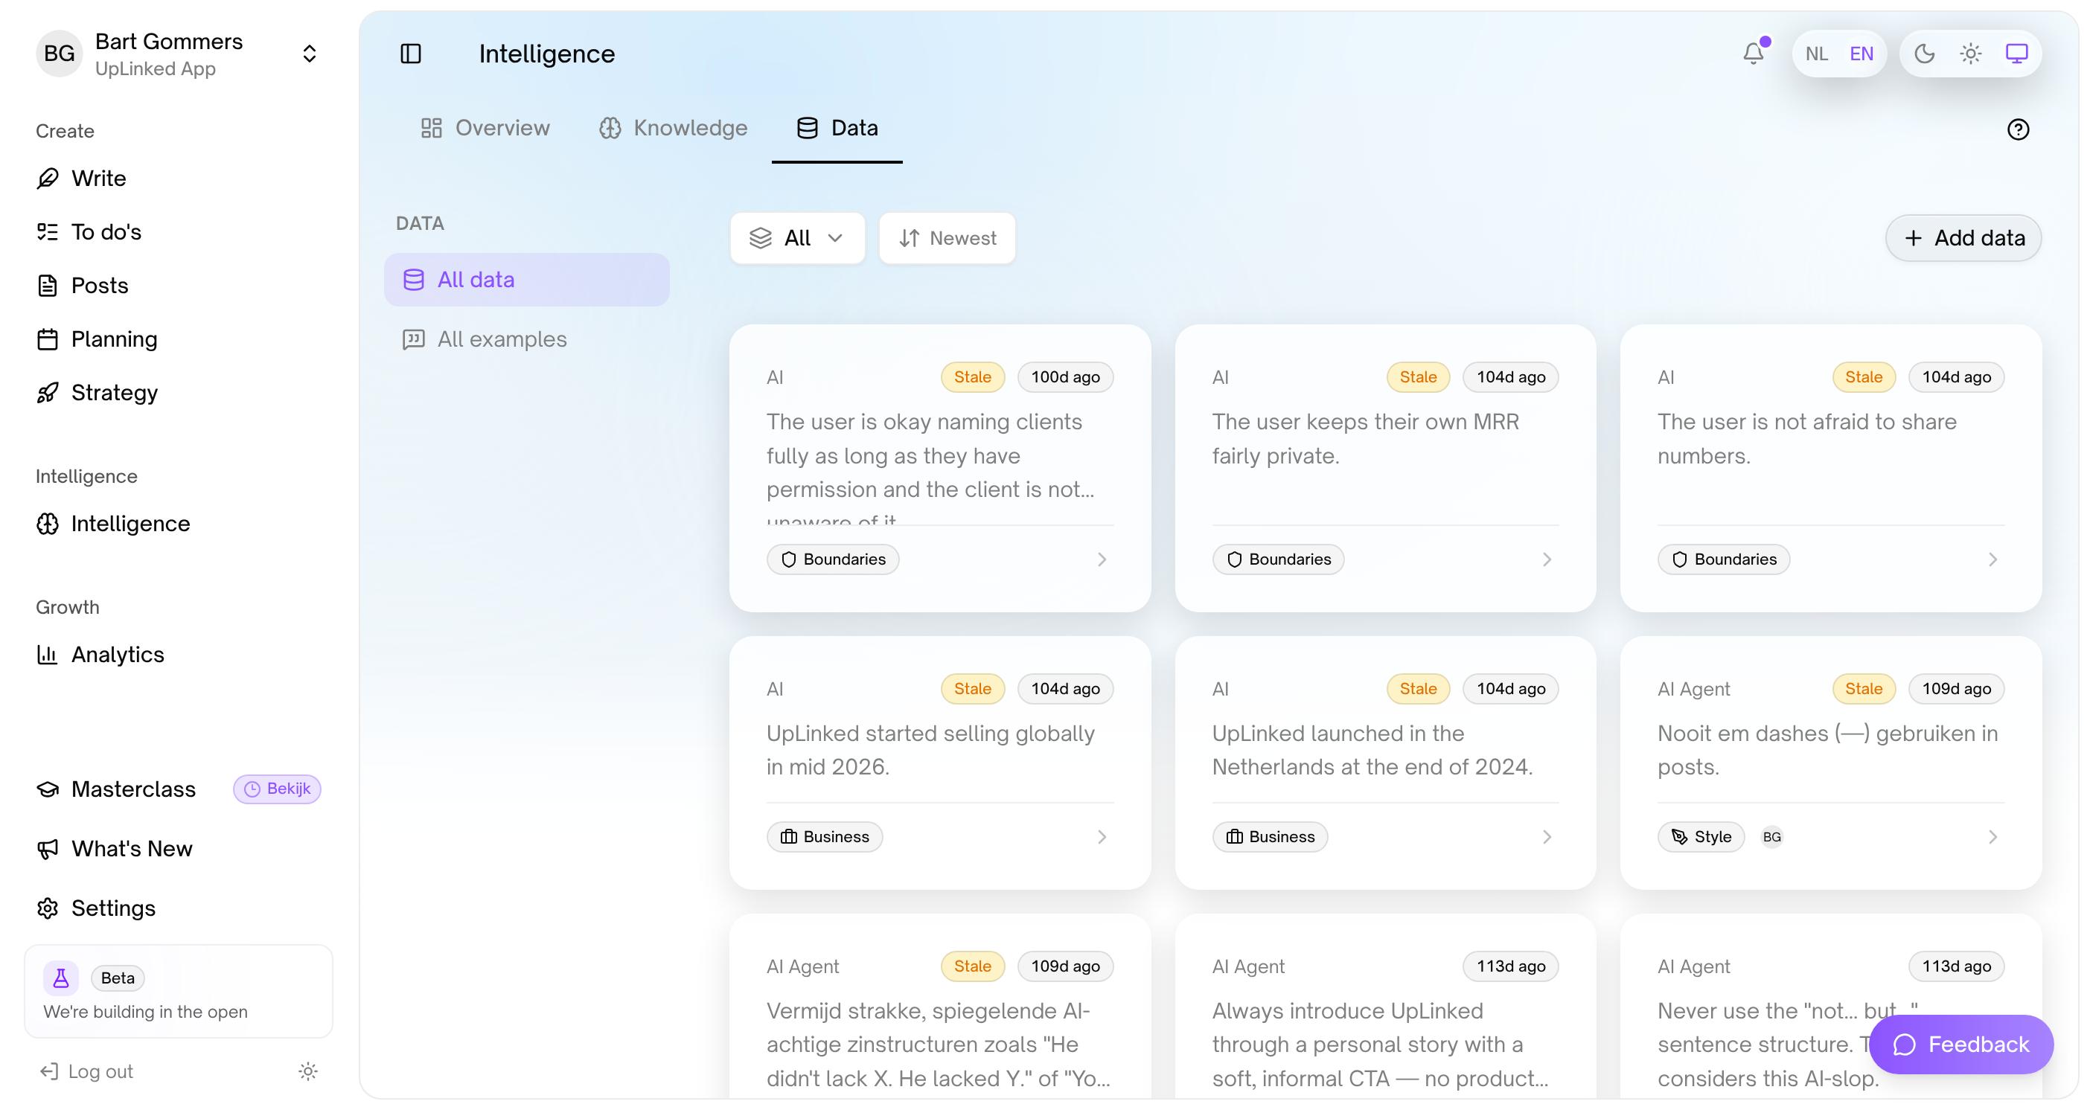Open the not afraid to share numbers chevron
This screenshot has width=2090, height=1110.
tap(1992, 559)
